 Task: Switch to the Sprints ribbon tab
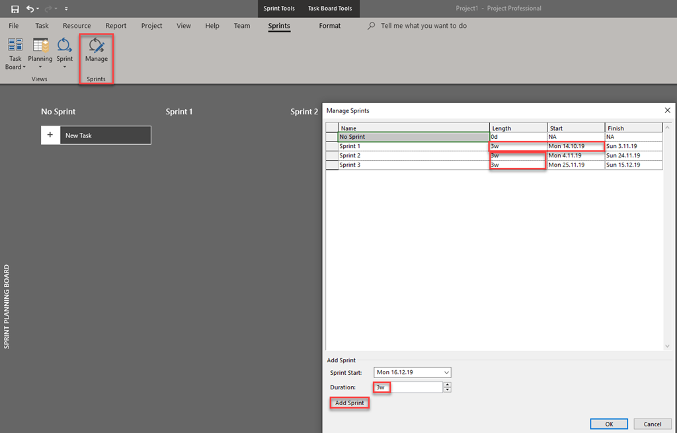[279, 26]
